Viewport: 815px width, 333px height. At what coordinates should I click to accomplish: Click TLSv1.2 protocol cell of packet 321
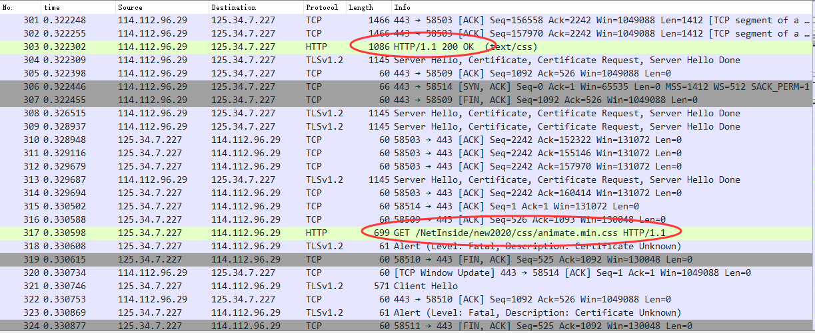point(325,286)
